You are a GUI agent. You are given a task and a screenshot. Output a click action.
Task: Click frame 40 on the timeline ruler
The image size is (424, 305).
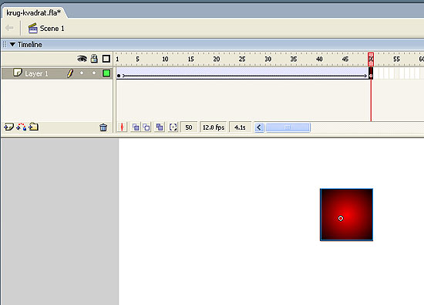(x=319, y=59)
